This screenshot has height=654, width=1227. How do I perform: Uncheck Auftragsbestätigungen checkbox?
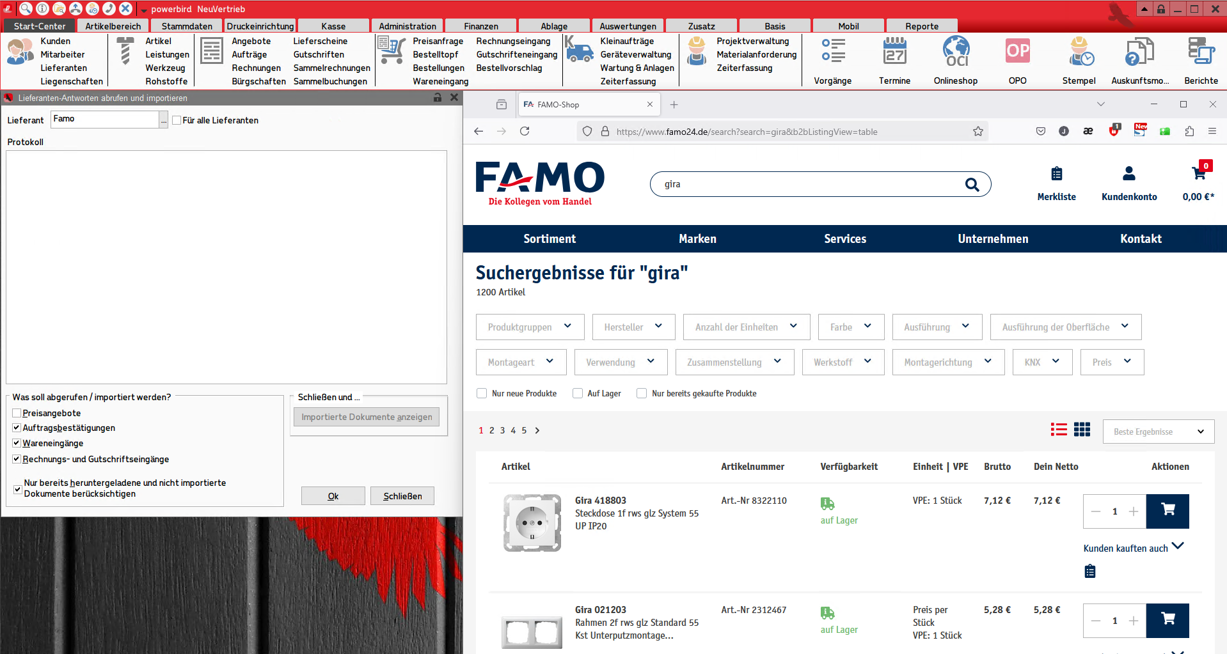(17, 428)
